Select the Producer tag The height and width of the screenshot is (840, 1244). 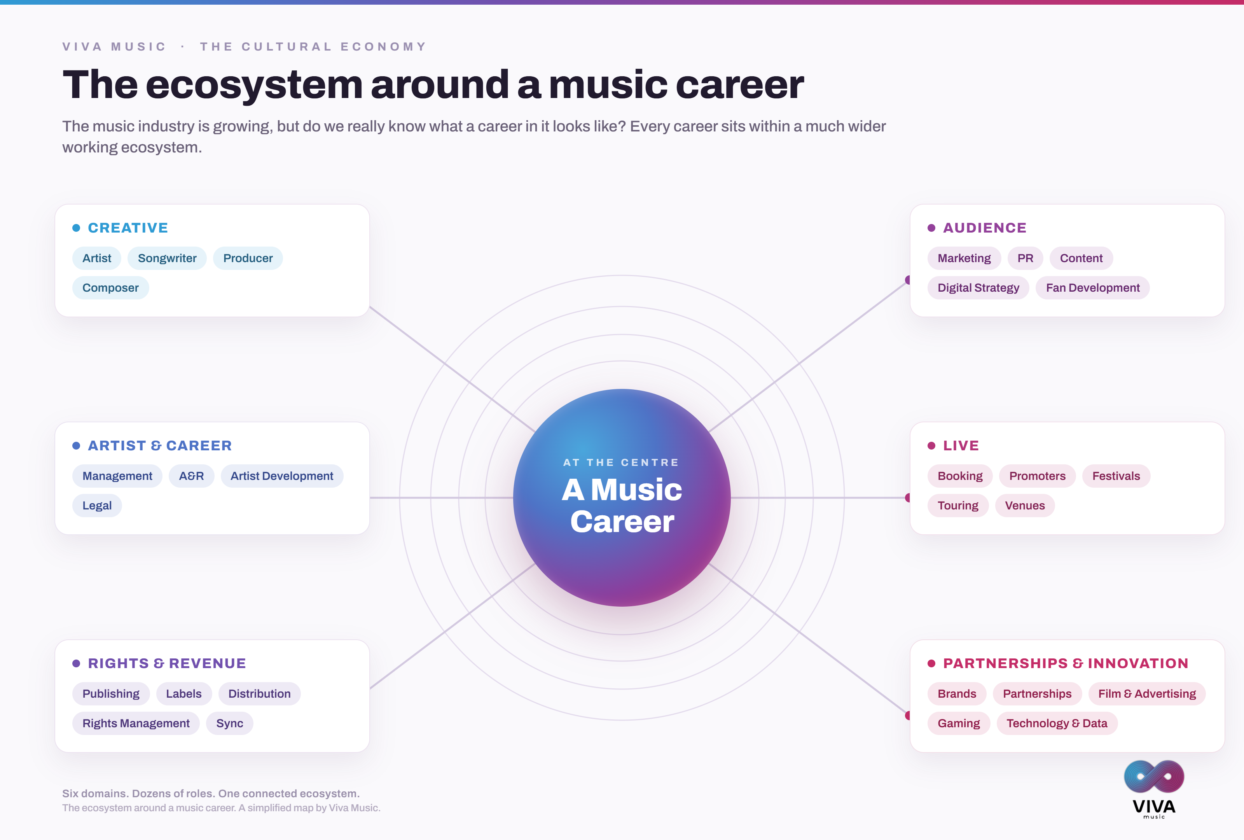(x=248, y=258)
